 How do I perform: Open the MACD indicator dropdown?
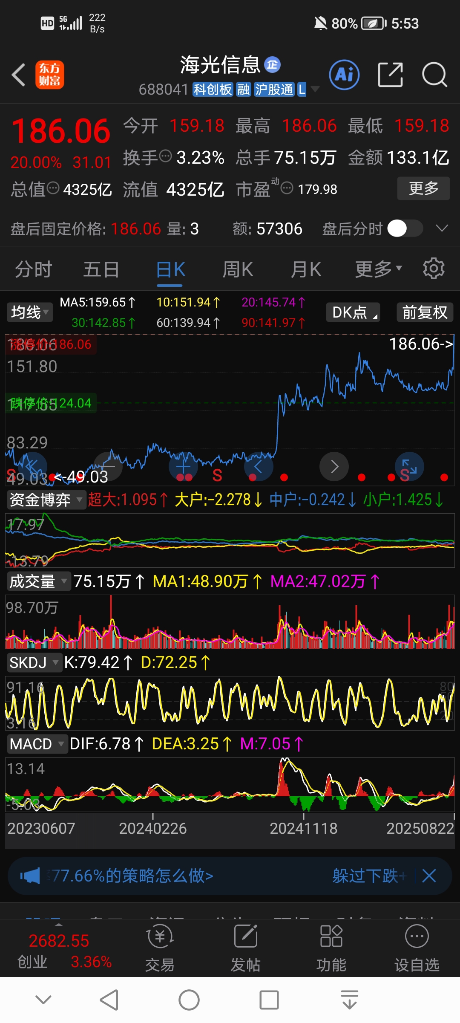(37, 744)
